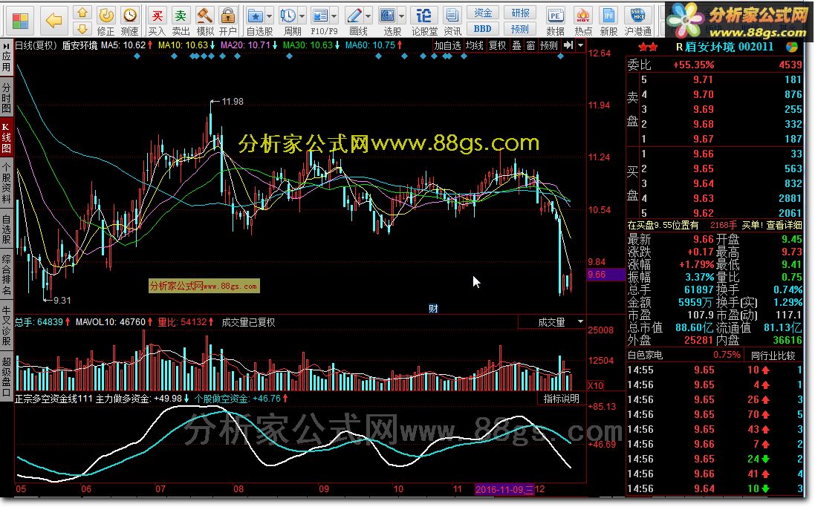The width and height of the screenshot is (815, 507).
Task: Toggle the 叠 overlay option
Action: point(516,45)
